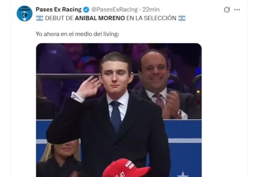Click the blue necktie in the media

coord(116,116)
